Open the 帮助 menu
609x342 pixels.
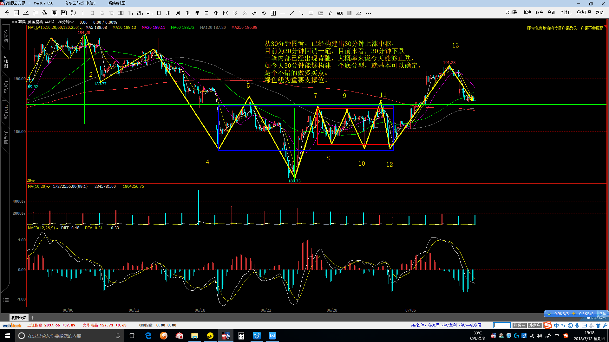point(599,12)
